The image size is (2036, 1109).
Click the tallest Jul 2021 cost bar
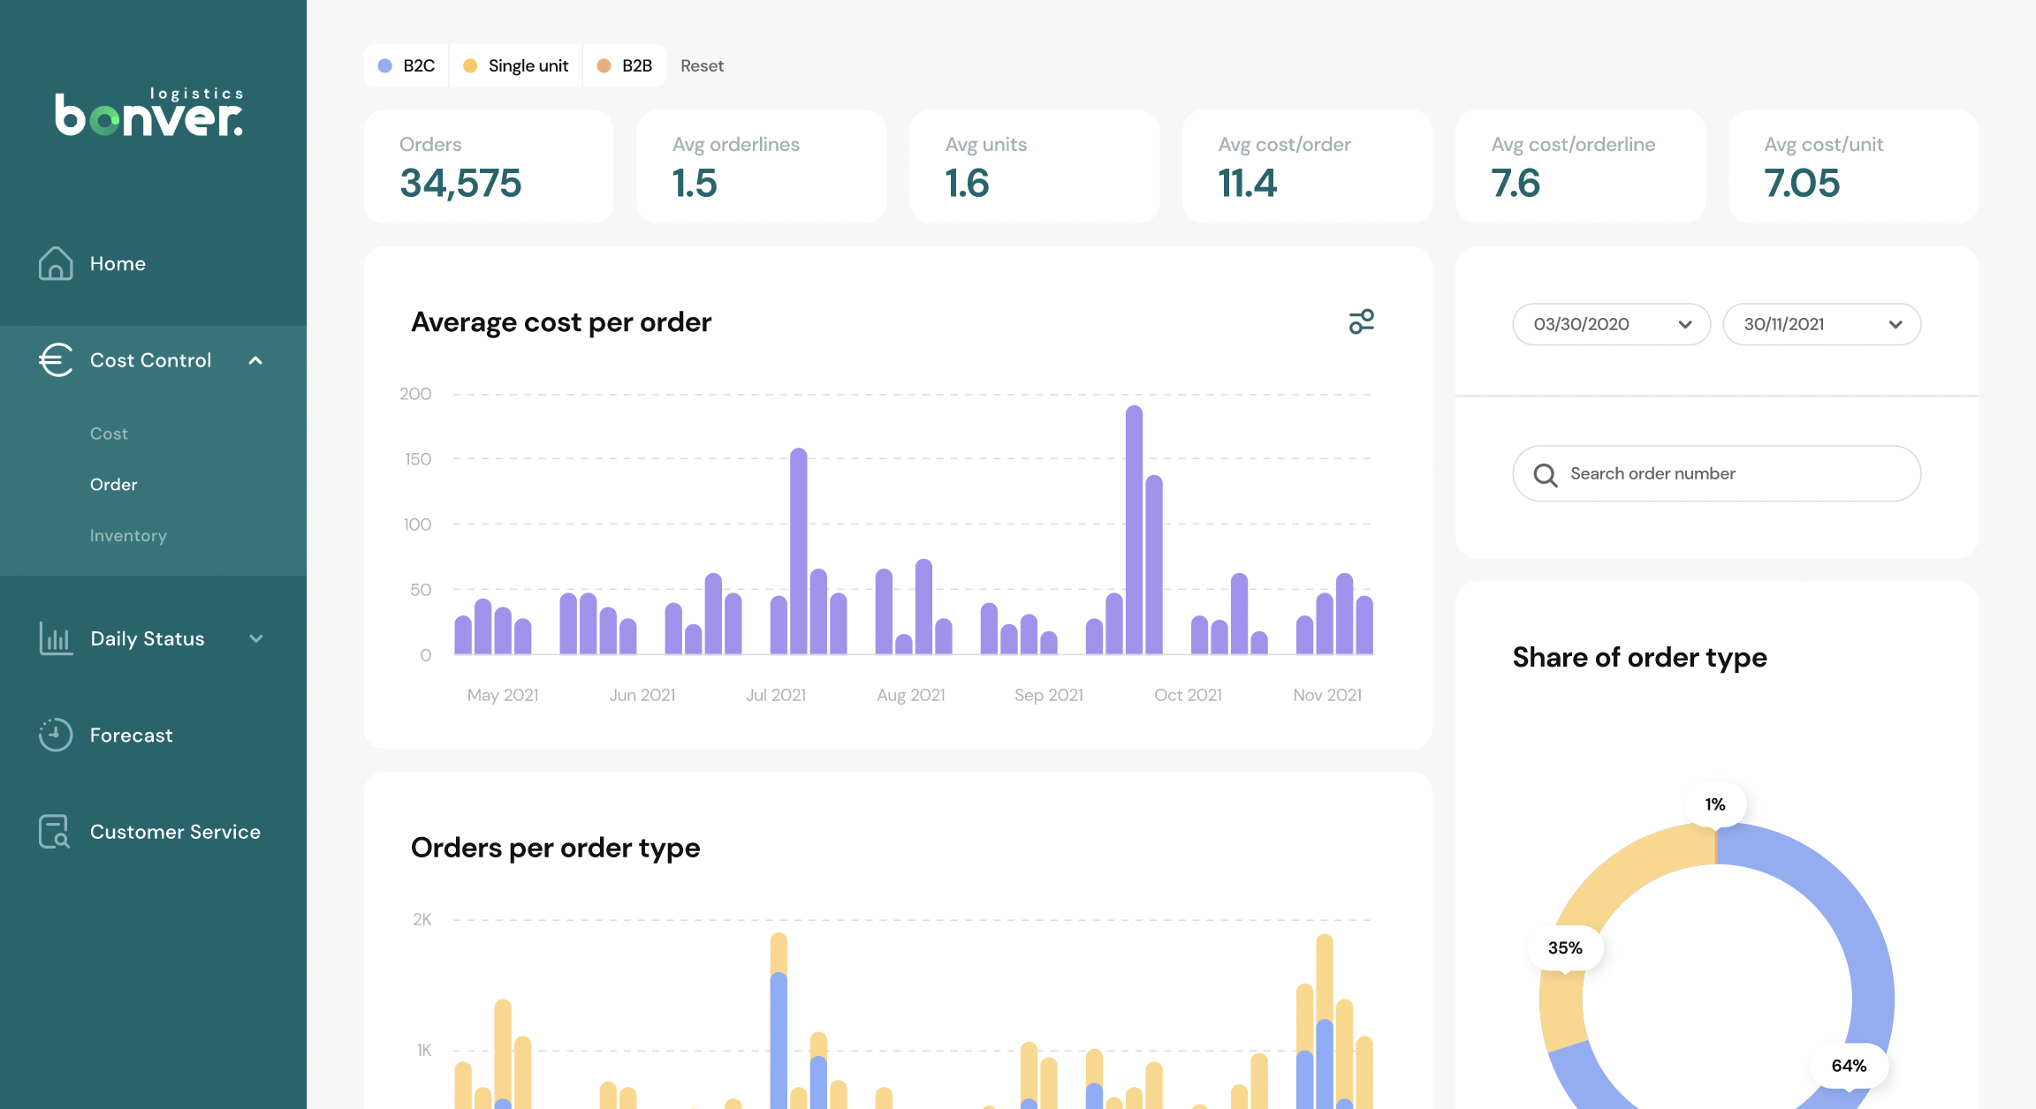coord(798,551)
